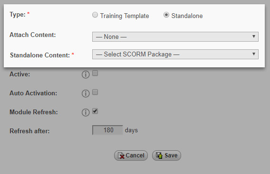Open the Auto Activation info icon
Viewport: 270px width, 174px height.
pos(86,93)
